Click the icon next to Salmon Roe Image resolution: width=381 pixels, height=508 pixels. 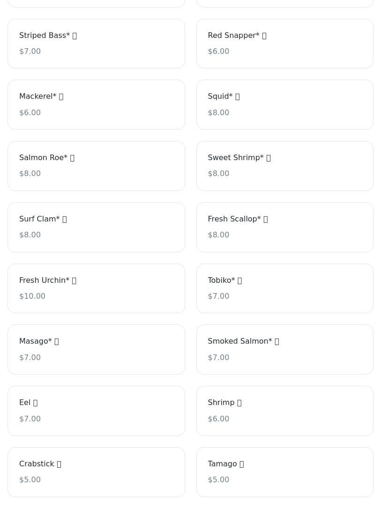(72, 158)
